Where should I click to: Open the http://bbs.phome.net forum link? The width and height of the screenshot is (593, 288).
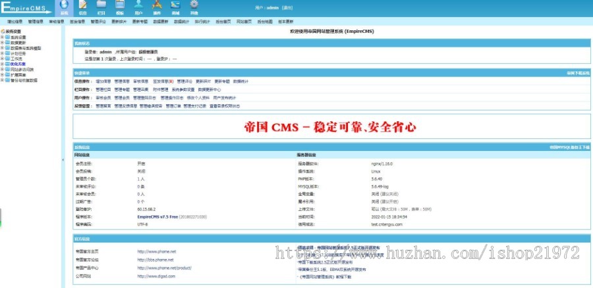point(155,260)
